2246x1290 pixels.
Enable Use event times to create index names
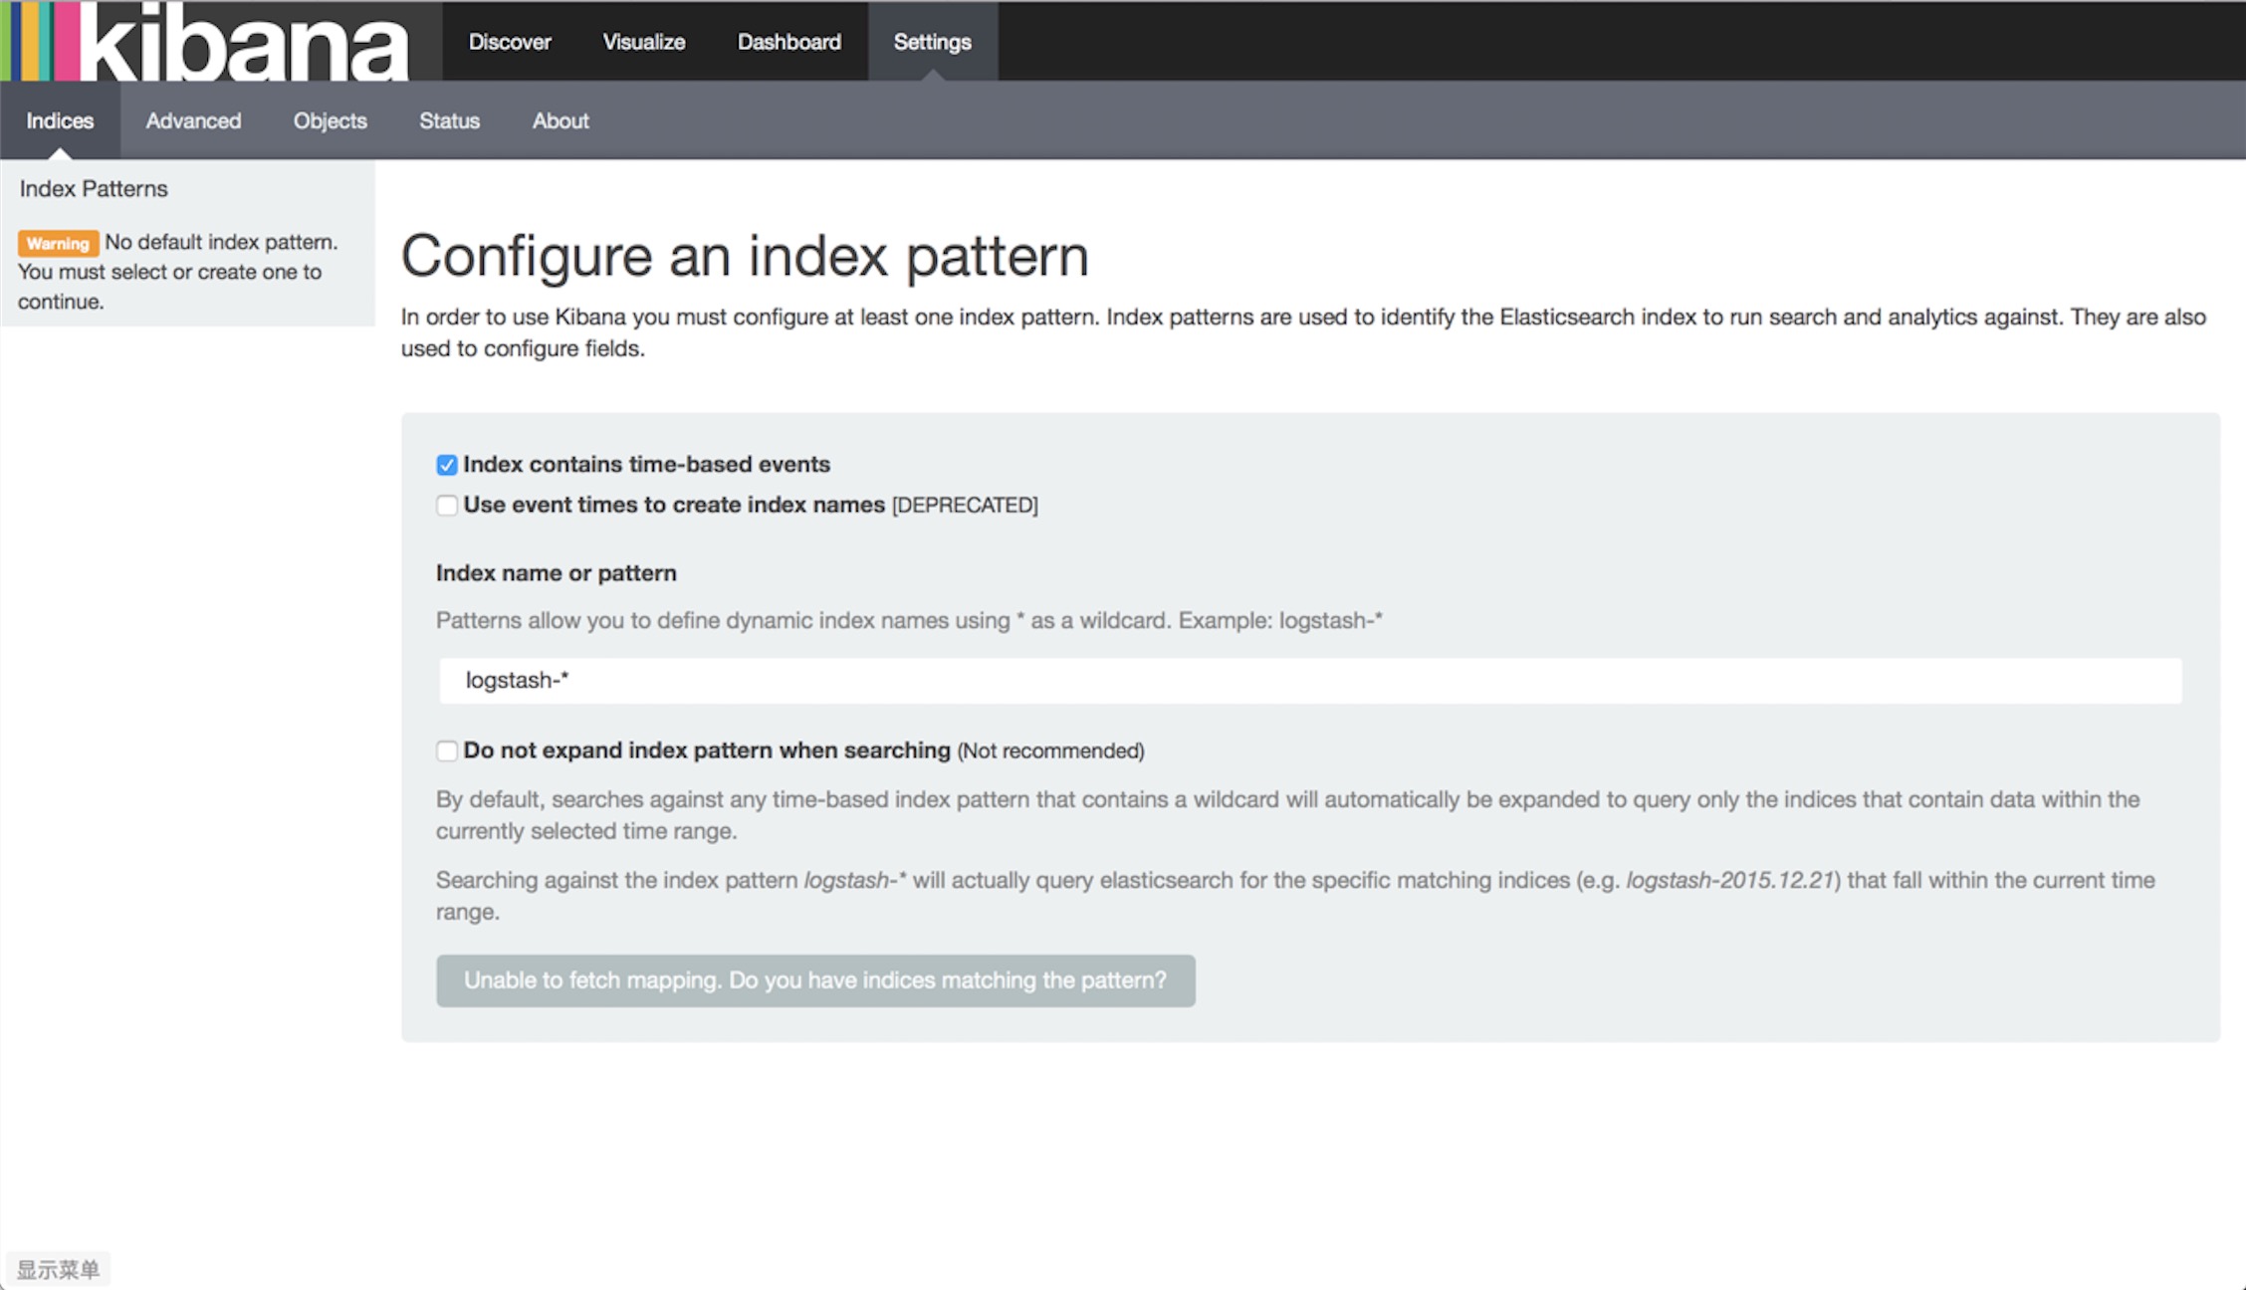(x=447, y=506)
